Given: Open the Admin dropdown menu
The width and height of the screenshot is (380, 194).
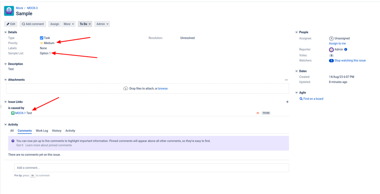Looking at the screenshot, I should click(x=102, y=24).
